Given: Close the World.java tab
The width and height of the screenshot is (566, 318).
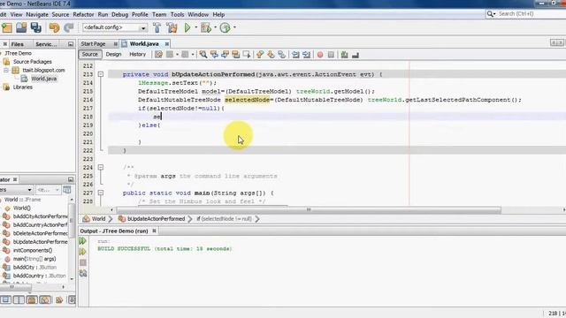Looking at the screenshot, I should click(167, 44).
